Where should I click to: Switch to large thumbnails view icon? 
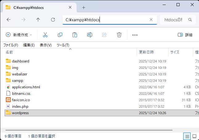(x=194, y=136)
